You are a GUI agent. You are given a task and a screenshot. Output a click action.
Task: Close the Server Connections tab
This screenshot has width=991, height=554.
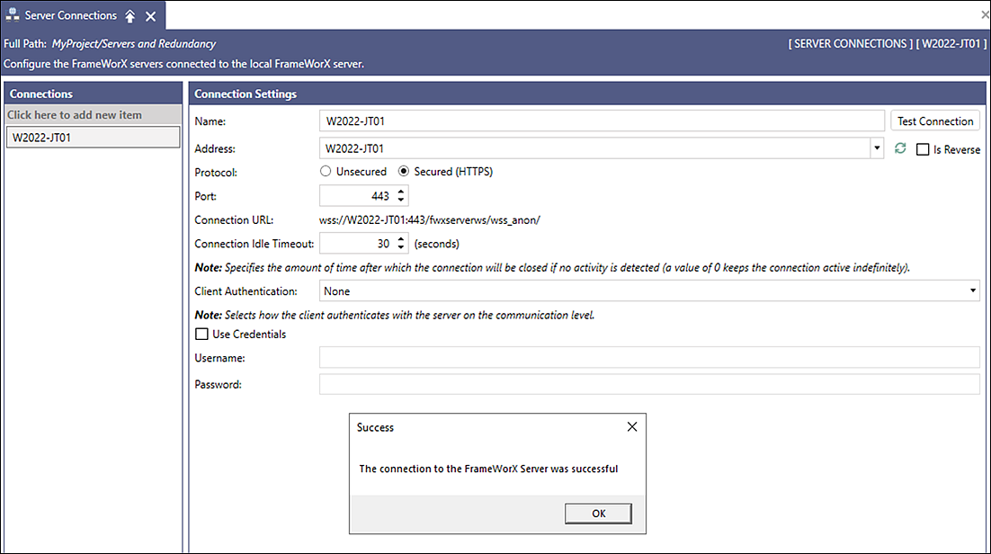(x=150, y=16)
